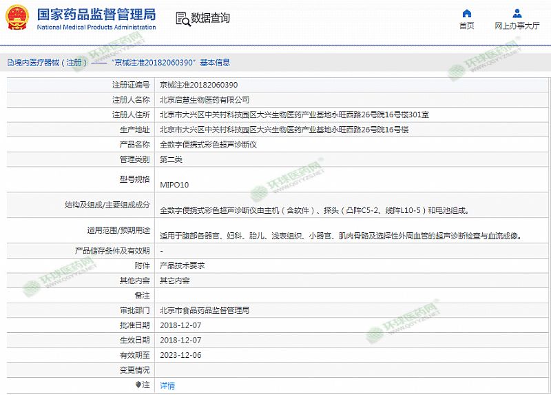Click the 首页 house icon

click(x=466, y=13)
